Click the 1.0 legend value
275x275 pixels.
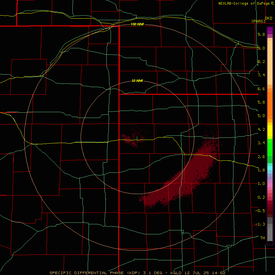coord(261,184)
